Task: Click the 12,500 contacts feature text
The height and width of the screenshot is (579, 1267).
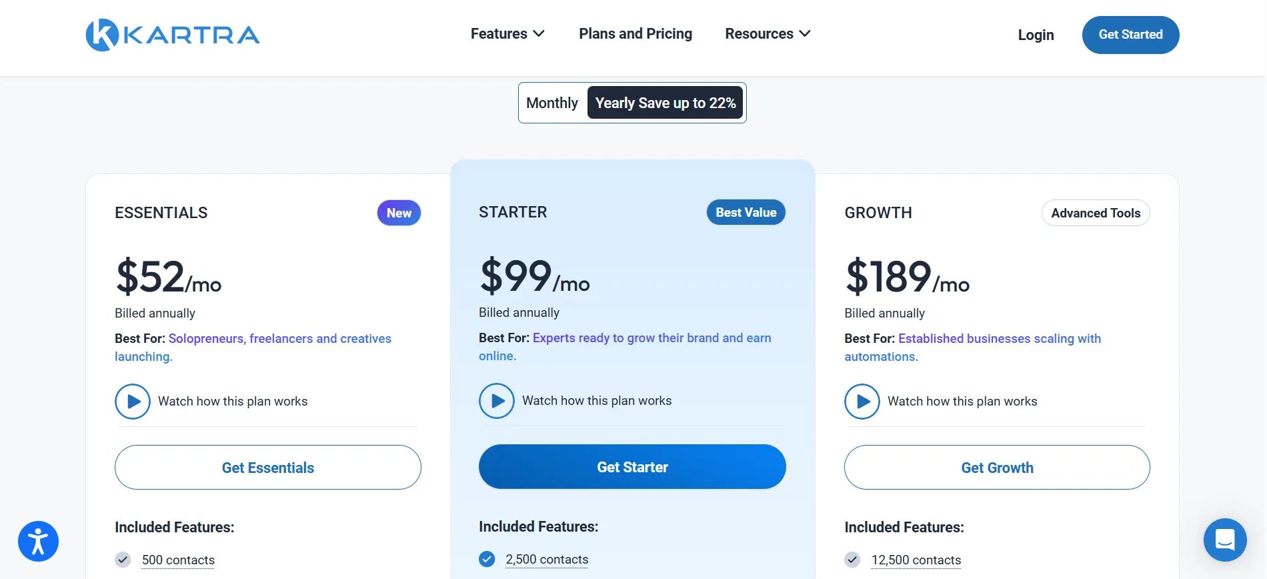Action: click(x=916, y=560)
